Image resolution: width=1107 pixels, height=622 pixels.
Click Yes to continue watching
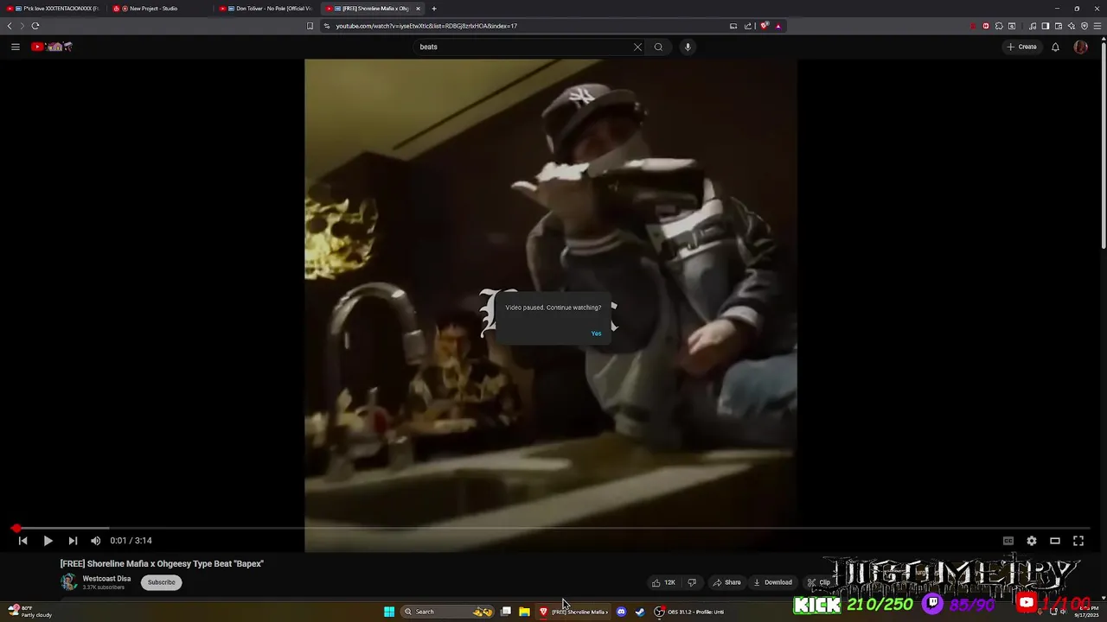[596, 333]
